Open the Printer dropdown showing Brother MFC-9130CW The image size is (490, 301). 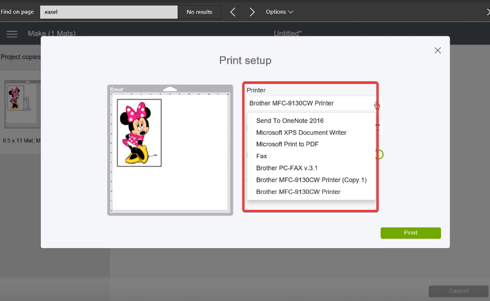tap(314, 103)
